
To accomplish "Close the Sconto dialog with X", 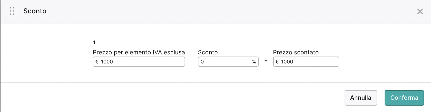I will click(420, 11).
